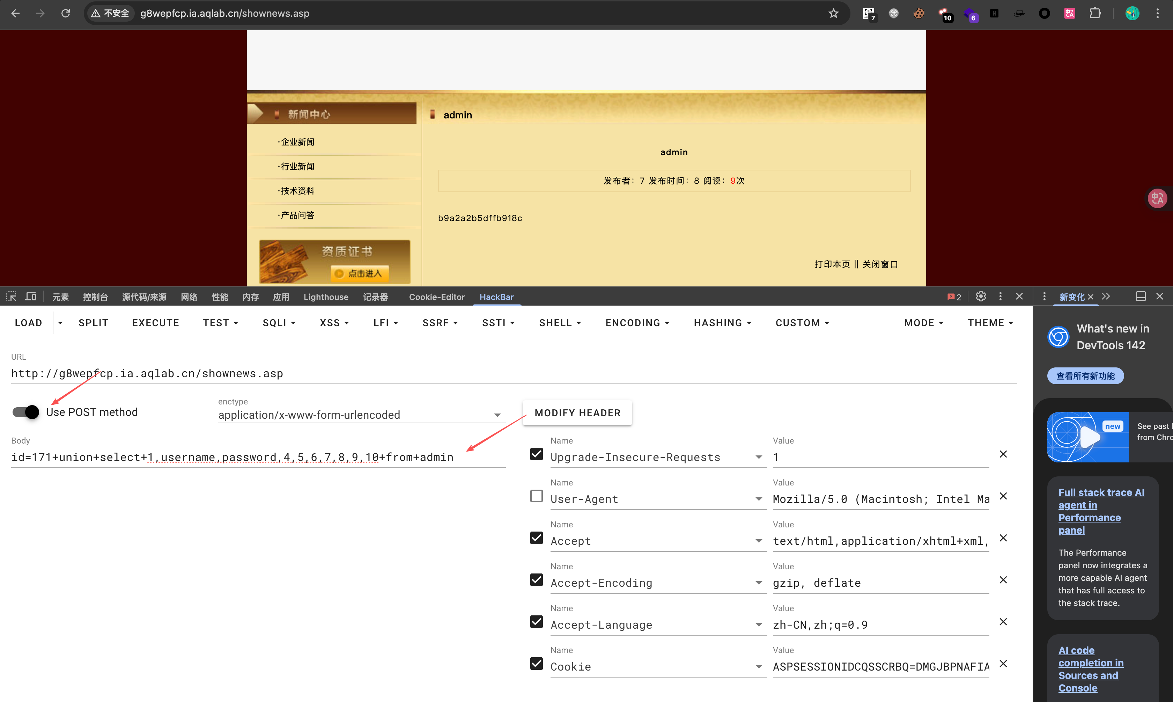
Task: Open the ENCODING dropdown menu
Action: point(637,323)
